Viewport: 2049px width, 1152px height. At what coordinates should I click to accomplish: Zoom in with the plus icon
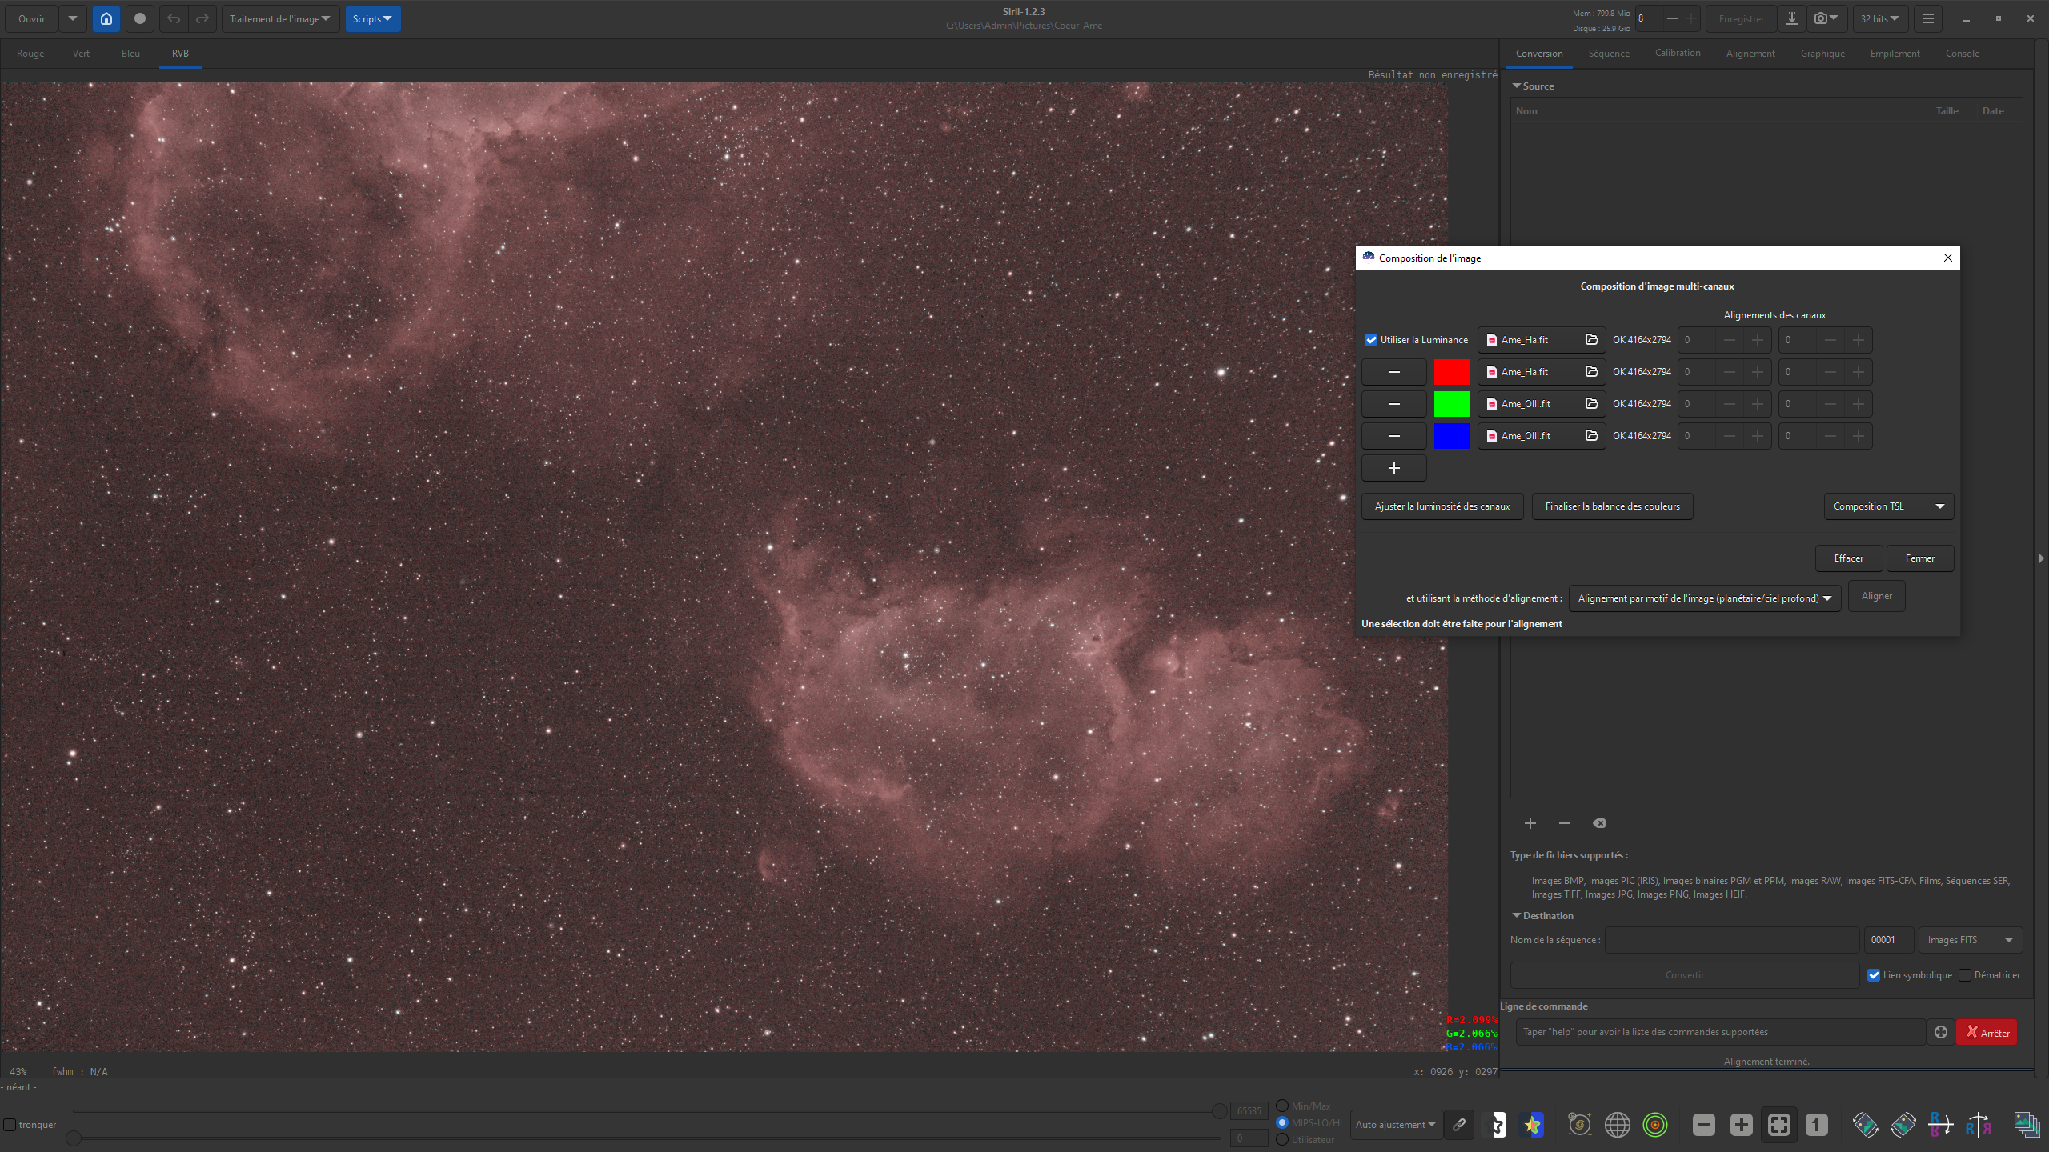click(x=1742, y=1125)
